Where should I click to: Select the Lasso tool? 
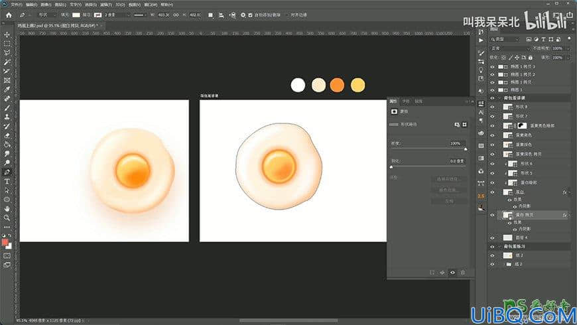7,53
